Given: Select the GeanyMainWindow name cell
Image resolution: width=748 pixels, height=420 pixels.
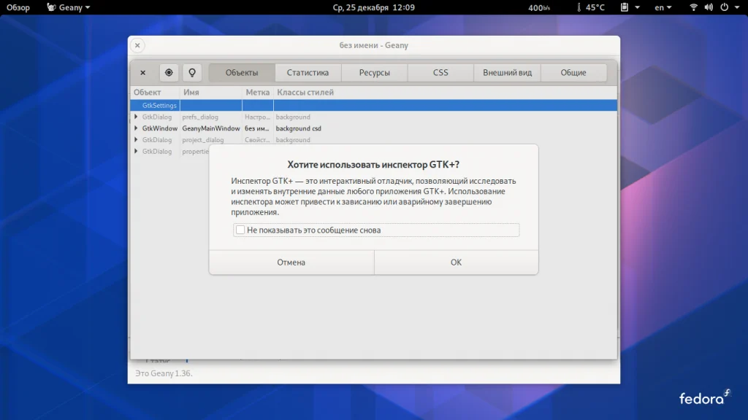Looking at the screenshot, I should tap(211, 128).
